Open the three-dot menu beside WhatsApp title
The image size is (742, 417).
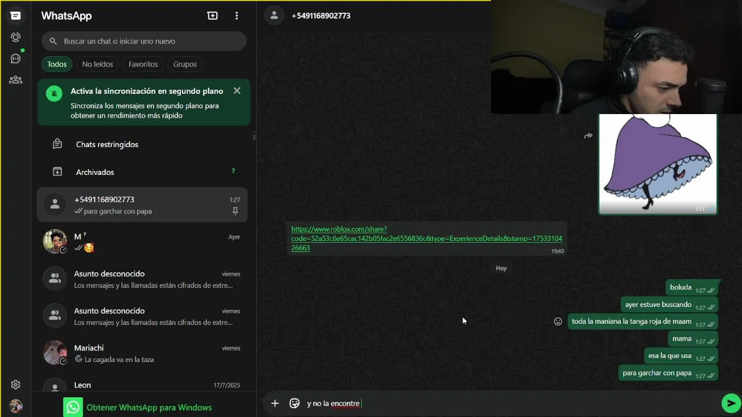coord(237,16)
